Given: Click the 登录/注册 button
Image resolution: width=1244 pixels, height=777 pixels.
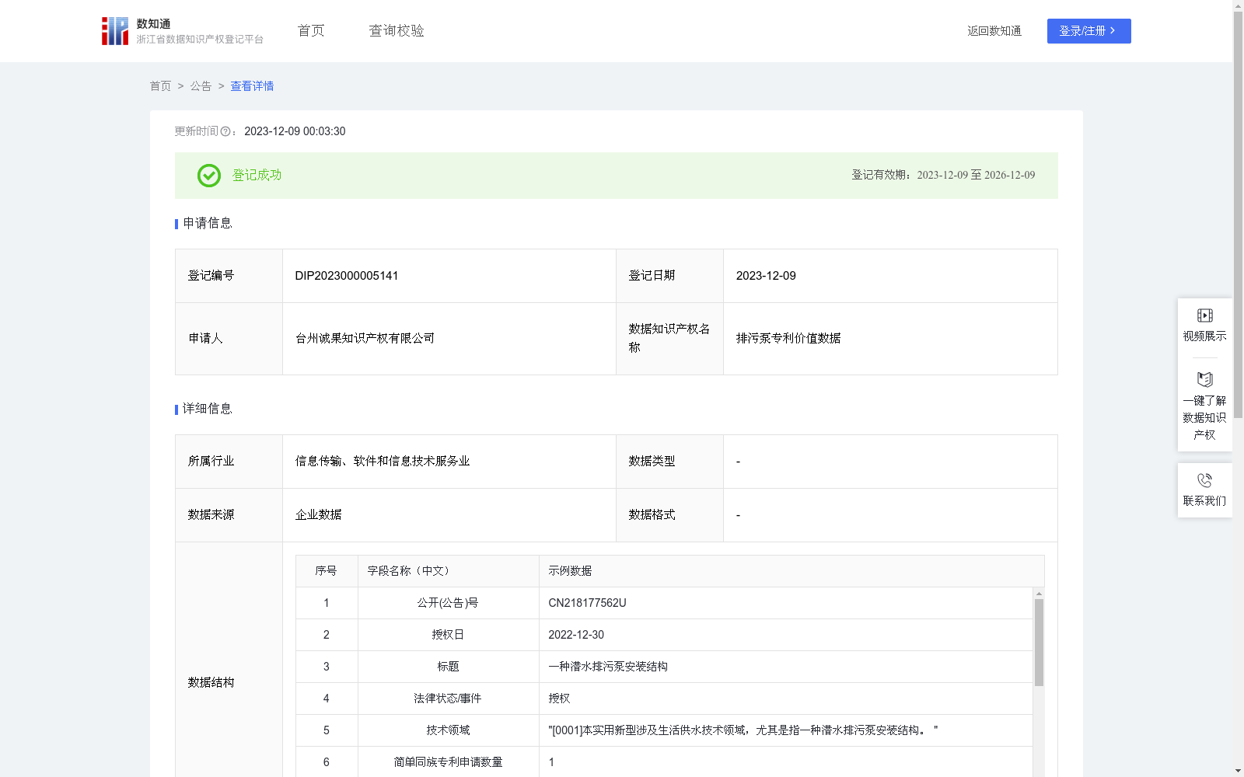Looking at the screenshot, I should coord(1089,31).
